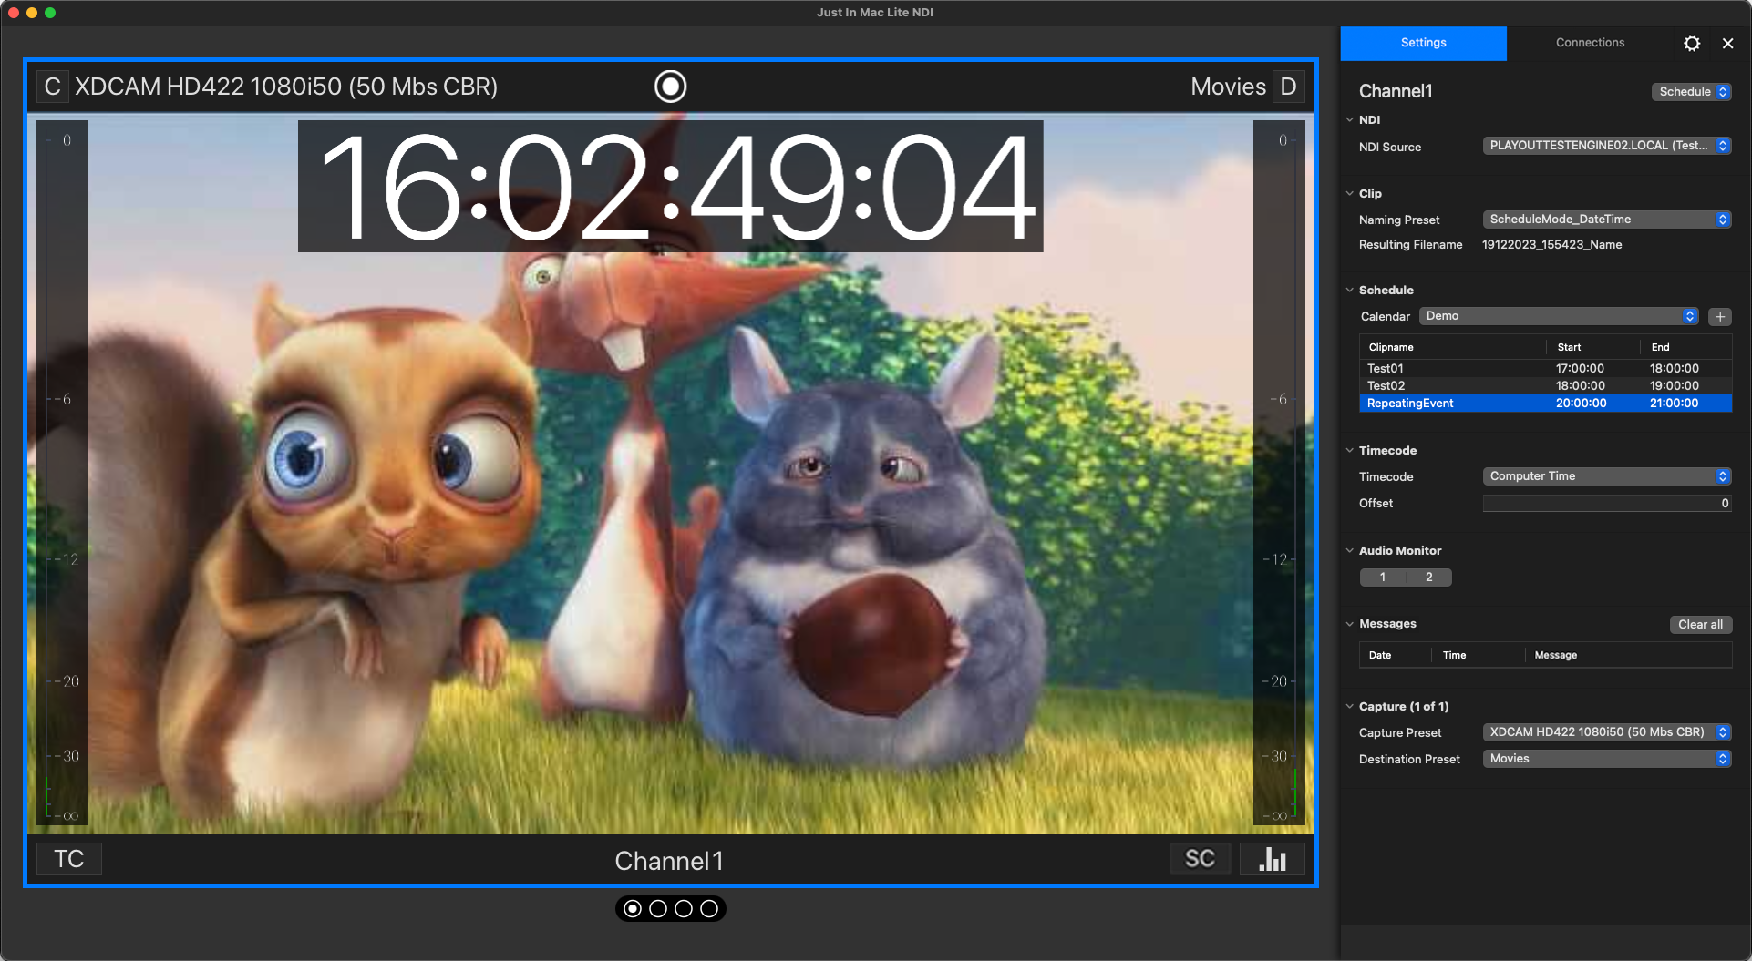Toggle the D destination button
Image resolution: width=1752 pixels, height=961 pixels.
(x=1288, y=87)
